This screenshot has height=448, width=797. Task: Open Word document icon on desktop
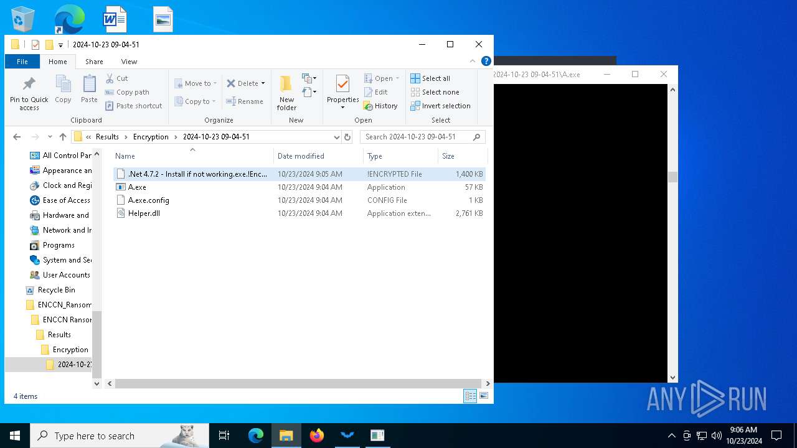115,19
